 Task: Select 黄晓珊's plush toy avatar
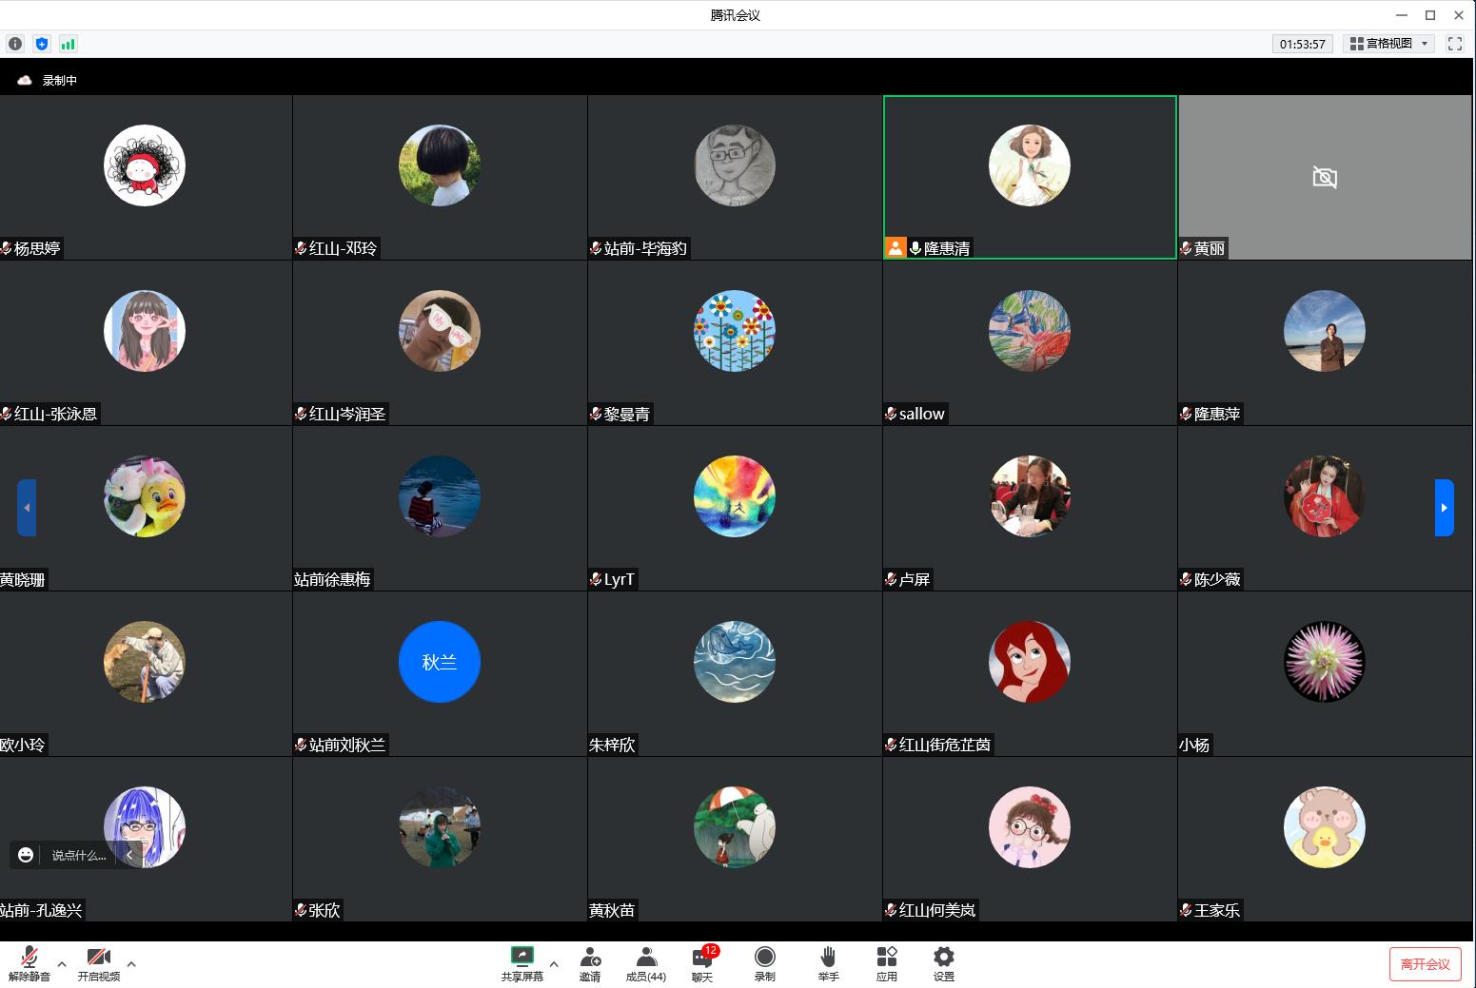tap(145, 496)
